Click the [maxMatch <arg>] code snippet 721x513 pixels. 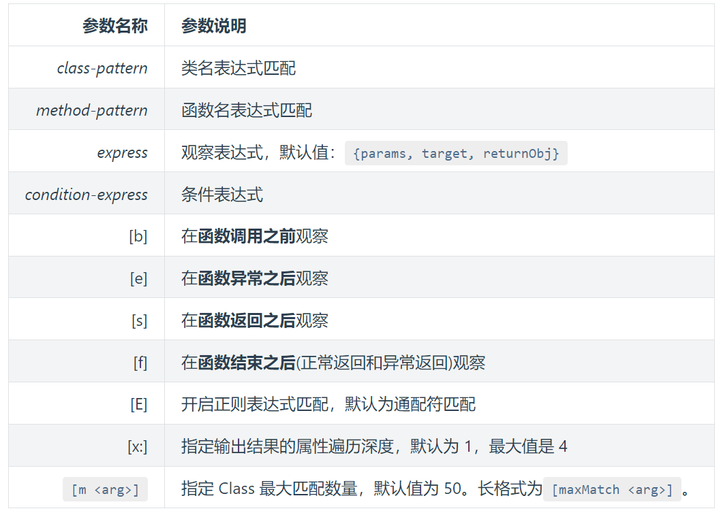(611, 489)
